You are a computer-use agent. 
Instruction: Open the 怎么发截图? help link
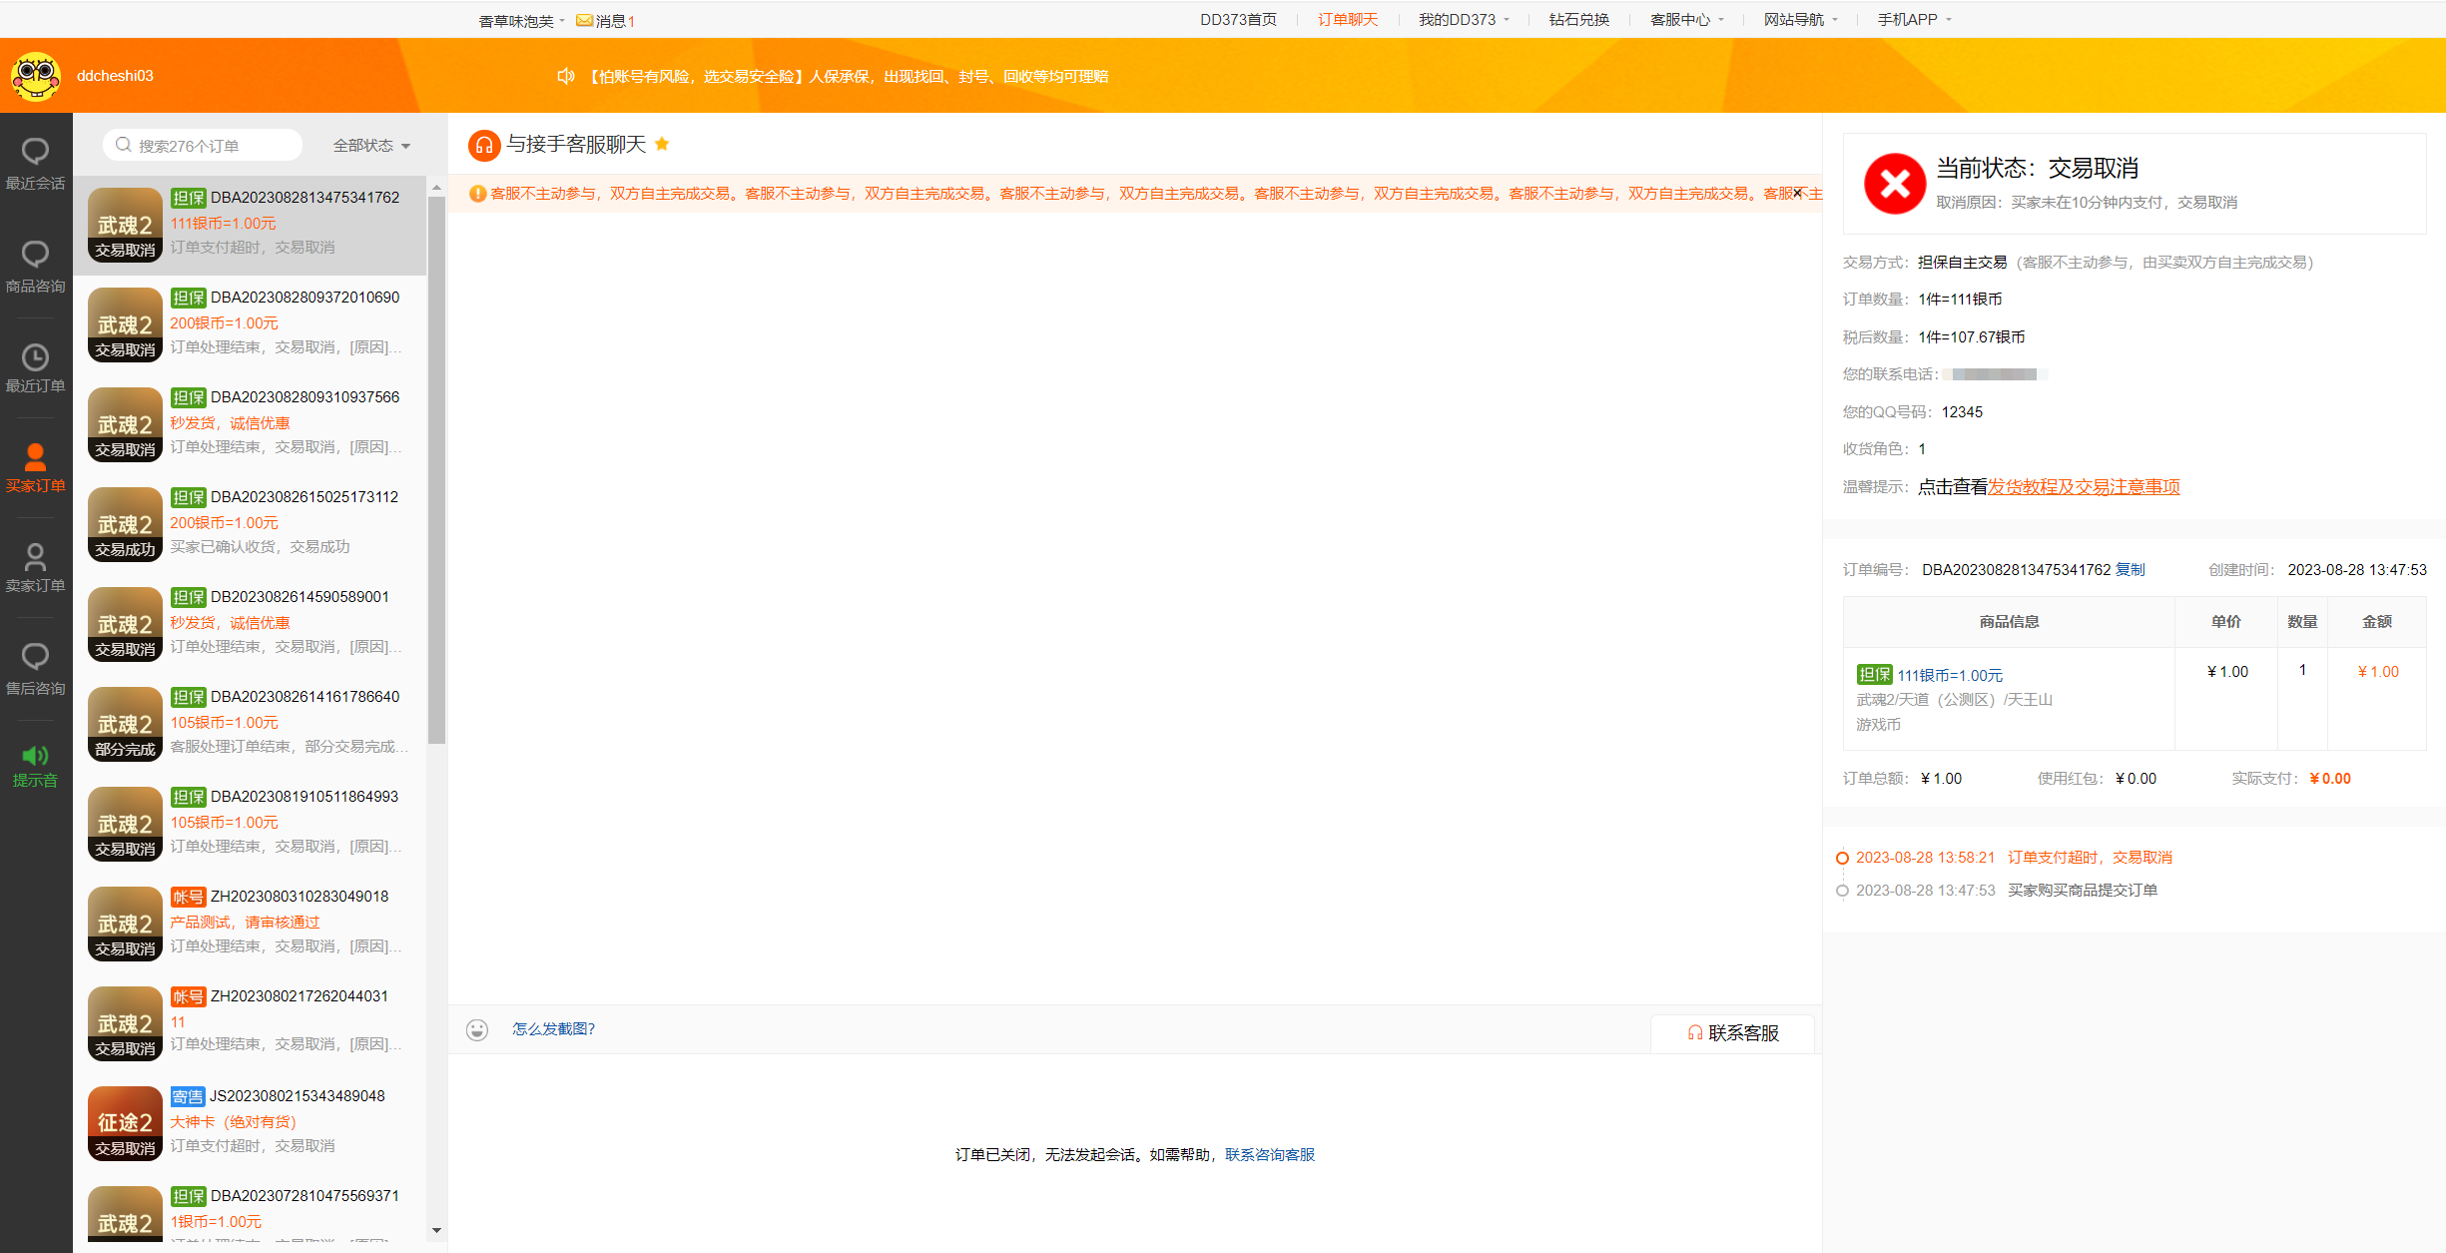[554, 1029]
